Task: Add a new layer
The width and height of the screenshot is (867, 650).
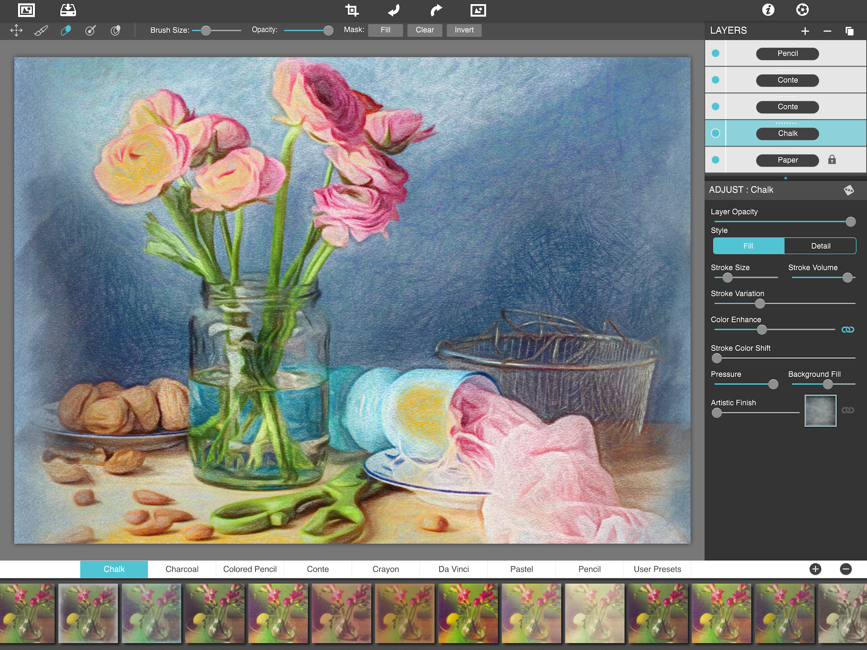Action: pos(805,31)
